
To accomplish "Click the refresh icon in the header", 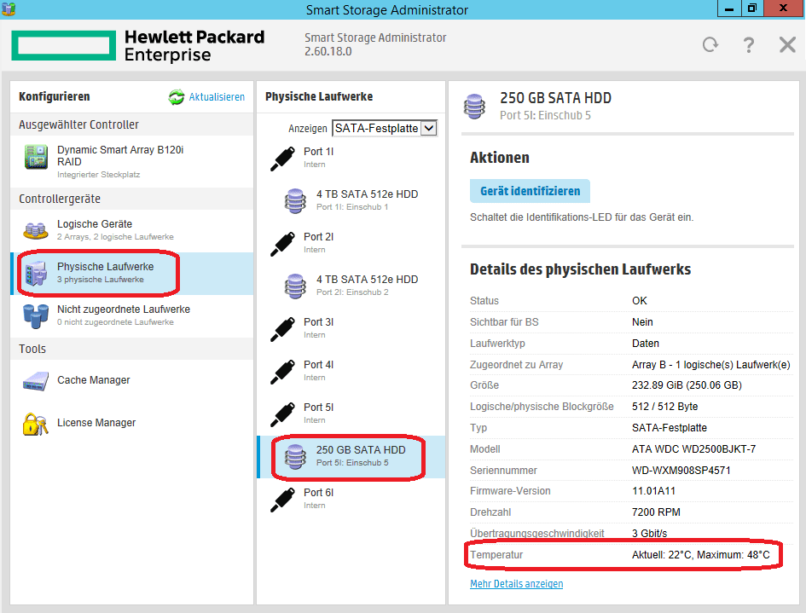I will (x=710, y=44).
